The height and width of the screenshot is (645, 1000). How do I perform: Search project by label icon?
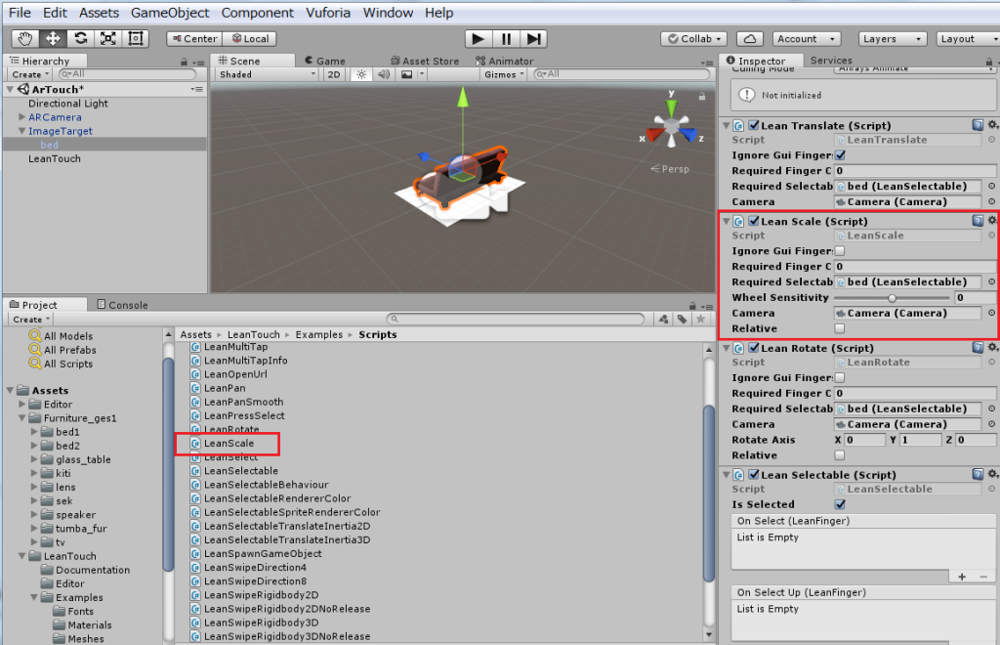point(683,319)
